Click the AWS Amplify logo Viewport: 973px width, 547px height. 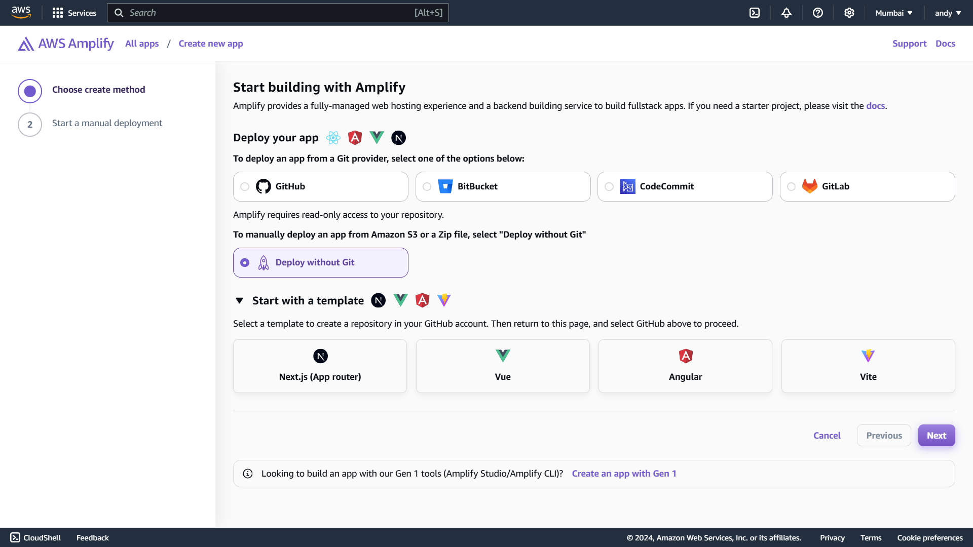[66, 44]
